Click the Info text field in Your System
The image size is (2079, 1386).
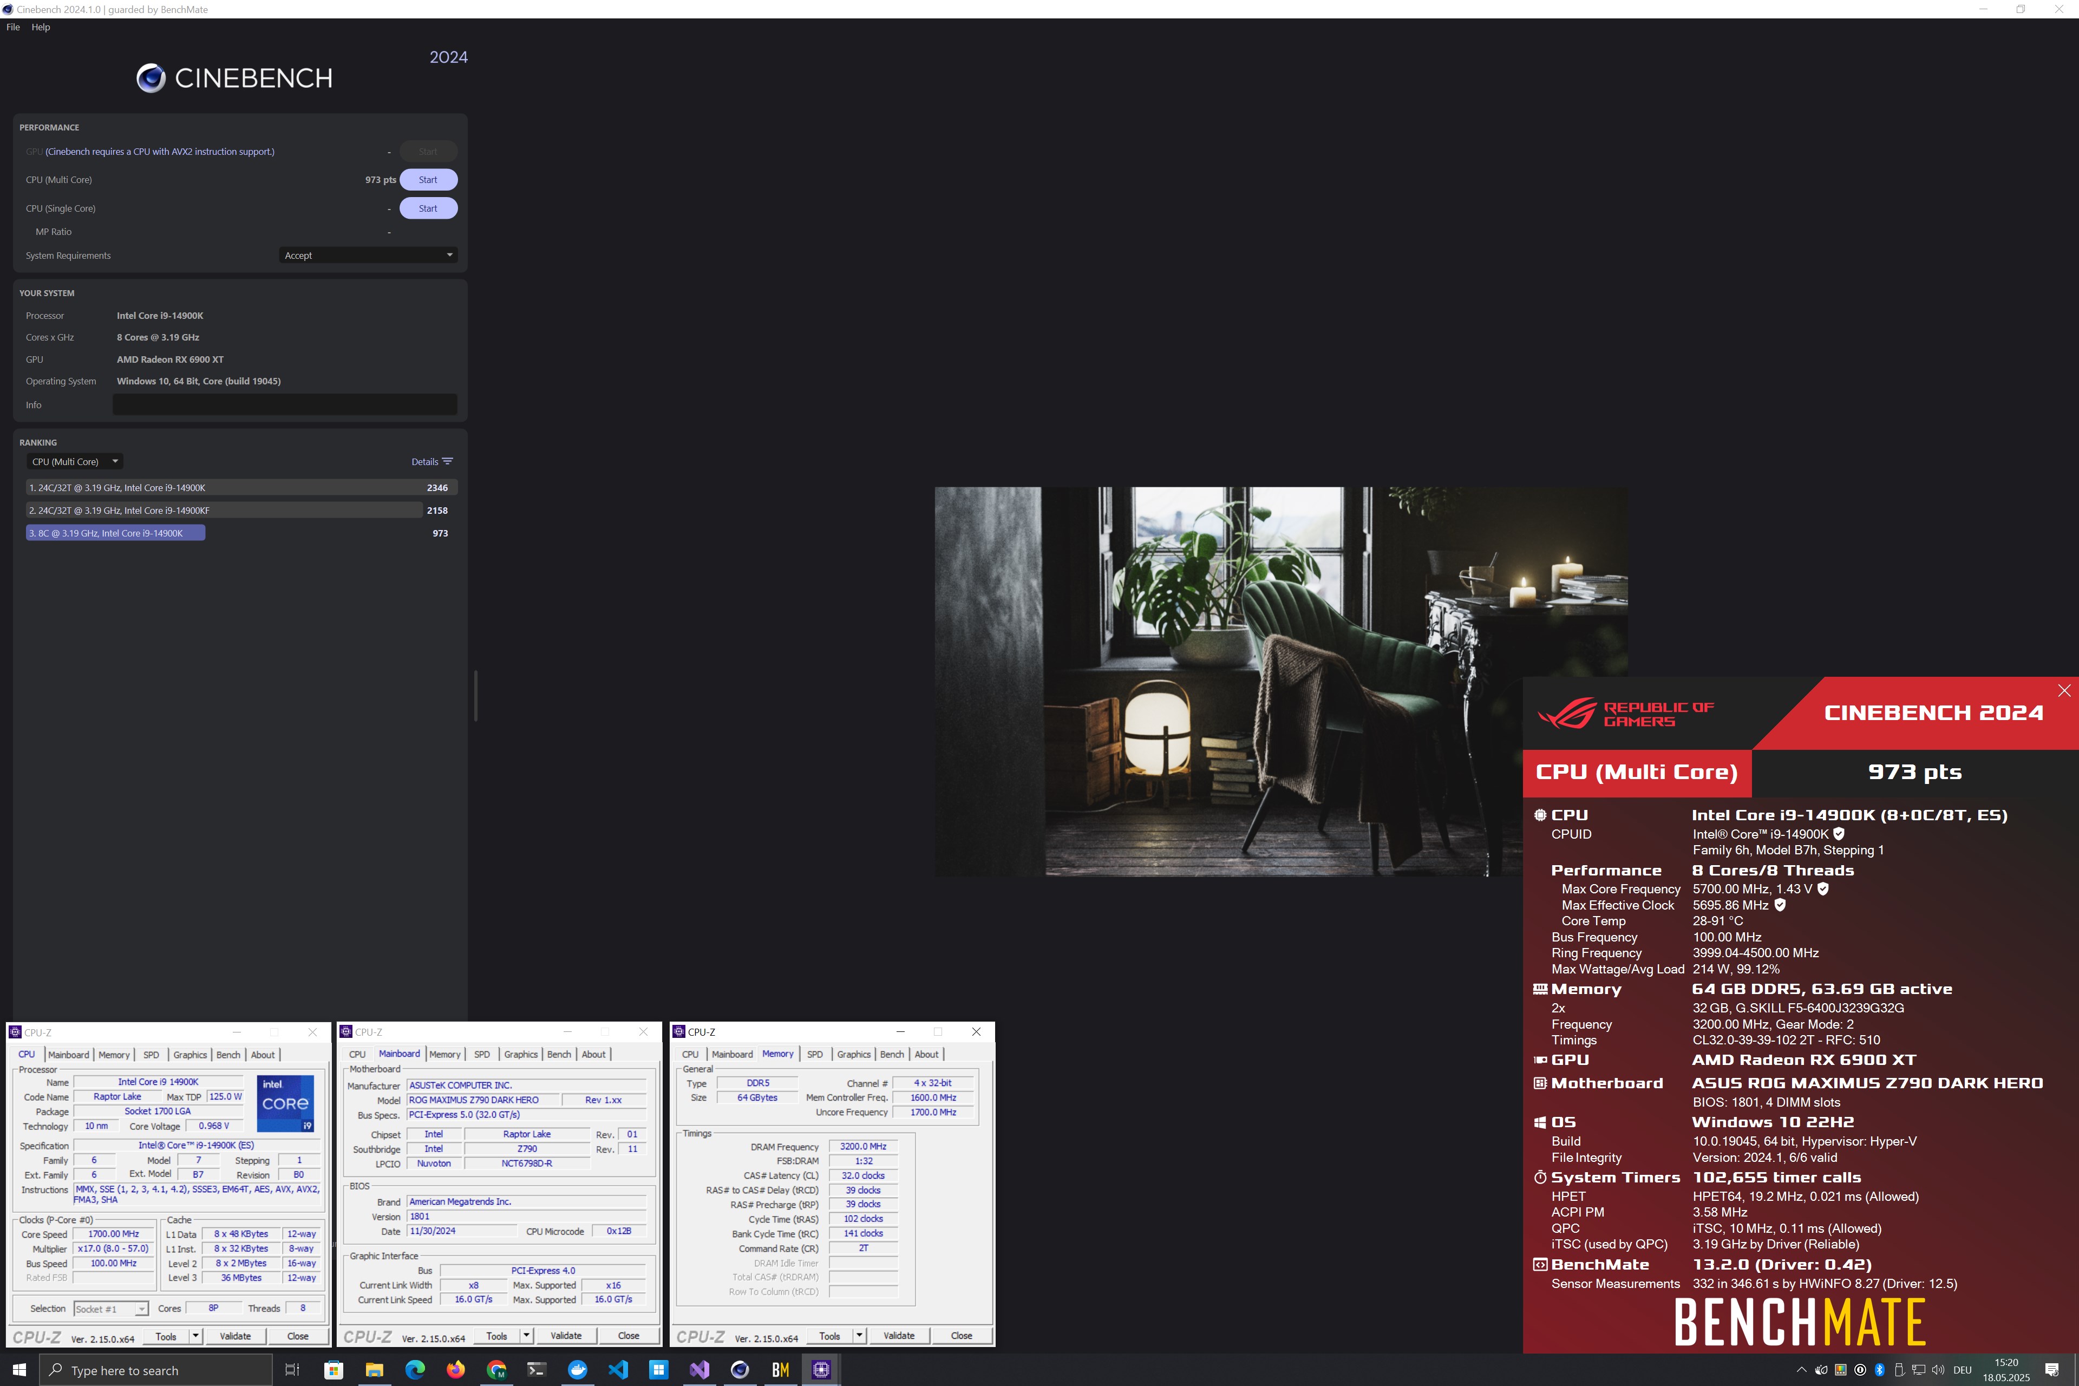click(x=285, y=405)
